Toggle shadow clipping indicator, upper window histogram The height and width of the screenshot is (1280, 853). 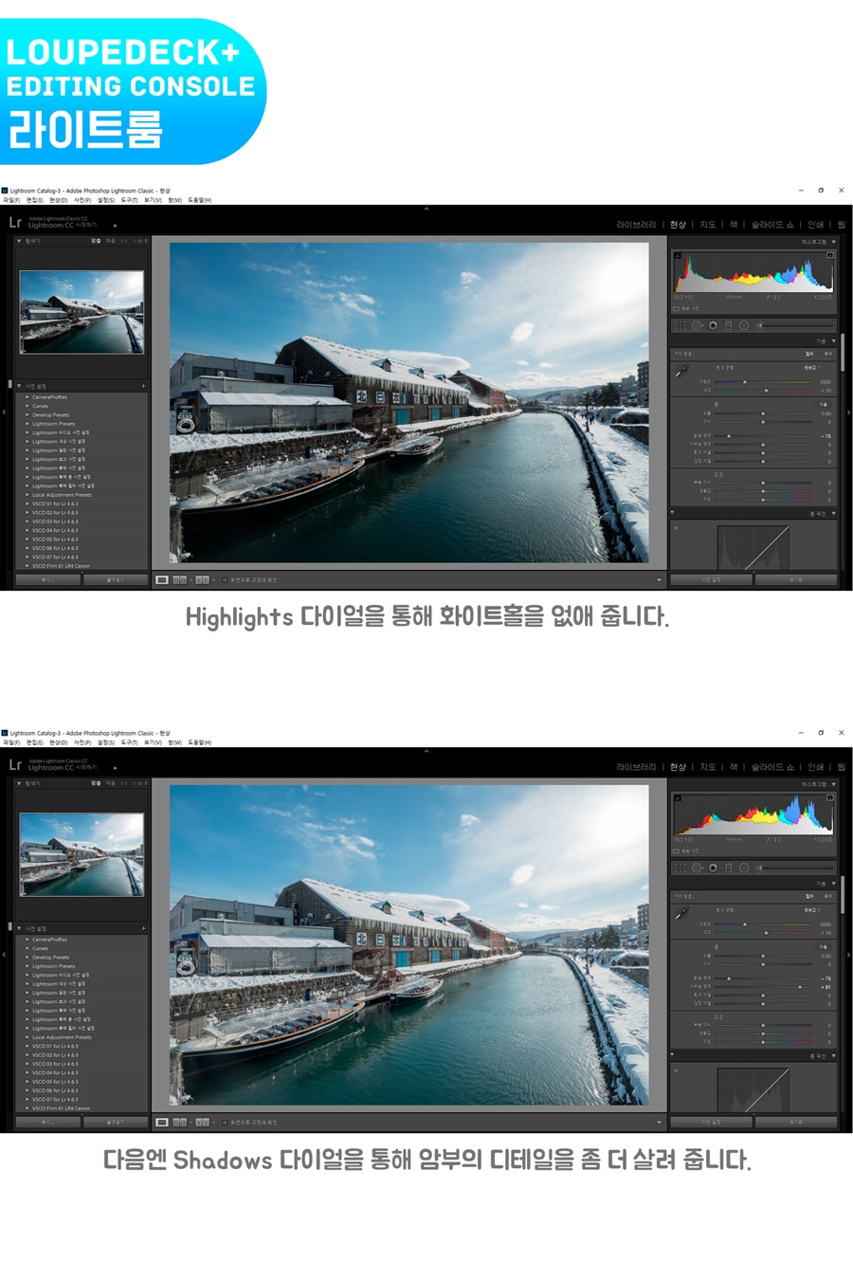pos(678,256)
